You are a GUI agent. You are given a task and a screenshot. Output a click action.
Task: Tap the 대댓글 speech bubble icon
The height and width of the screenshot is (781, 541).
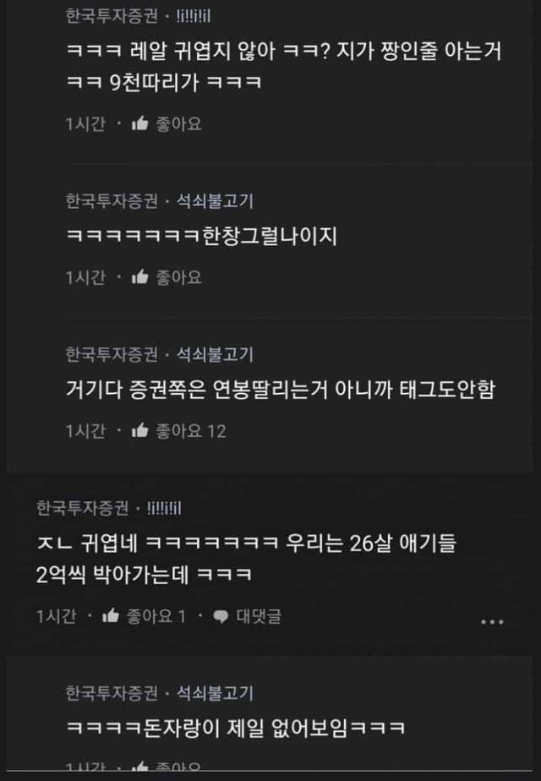[221, 617]
